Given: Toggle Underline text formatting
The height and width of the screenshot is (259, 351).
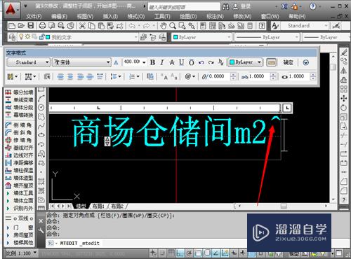Looking at the screenshot, I should [181, 62].
